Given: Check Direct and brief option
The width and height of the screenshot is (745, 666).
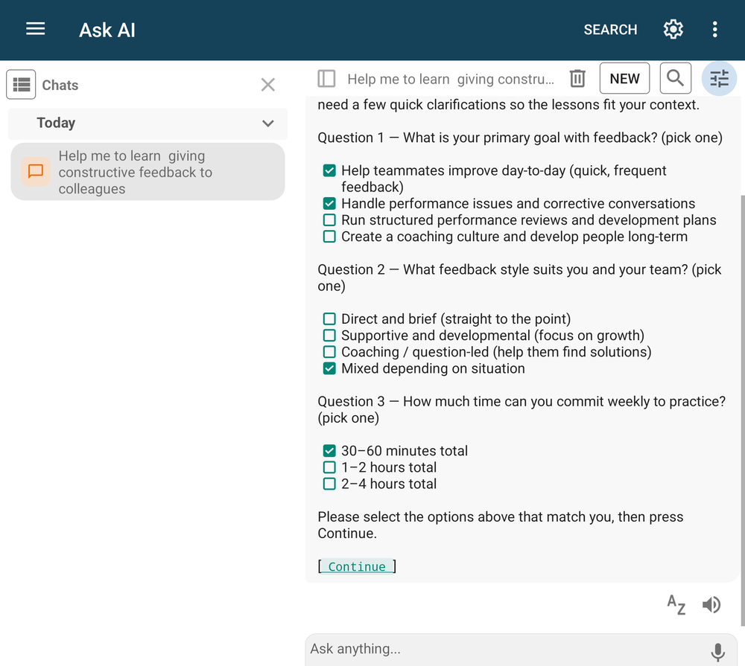Looking at the screenshot, I should (329, 319).
